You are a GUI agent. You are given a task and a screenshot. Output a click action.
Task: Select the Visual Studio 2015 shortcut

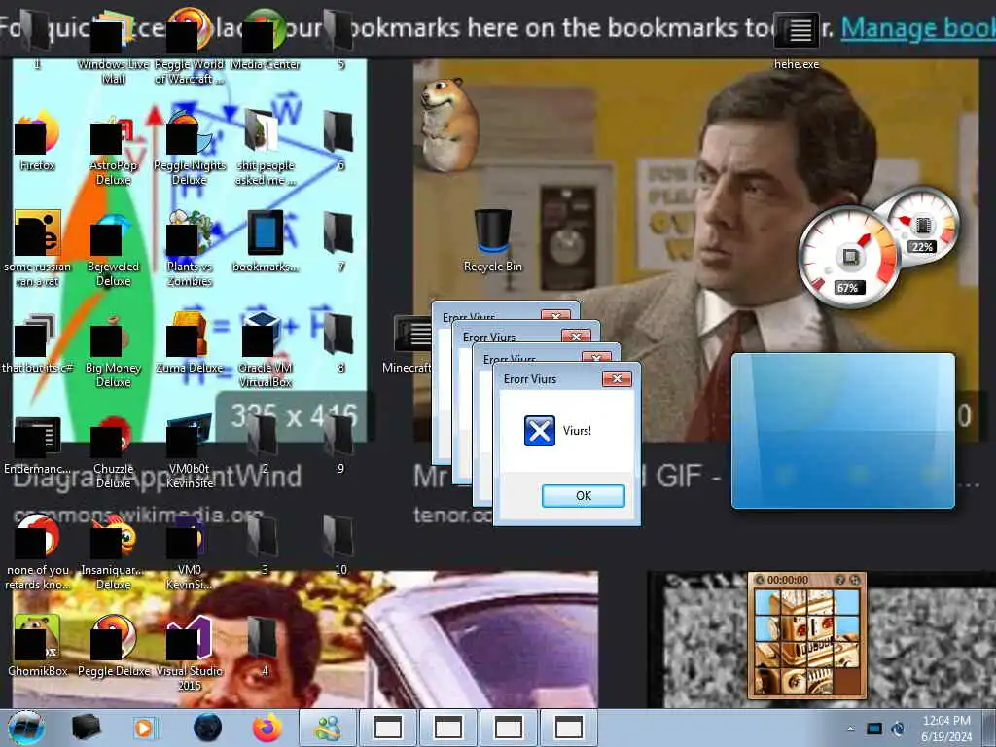[190, 655]
